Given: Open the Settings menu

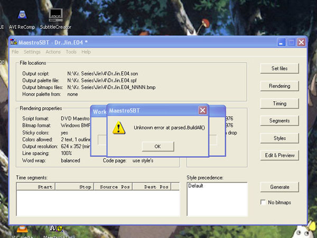Looking at the screenshot, I should [x=32, y=52].
